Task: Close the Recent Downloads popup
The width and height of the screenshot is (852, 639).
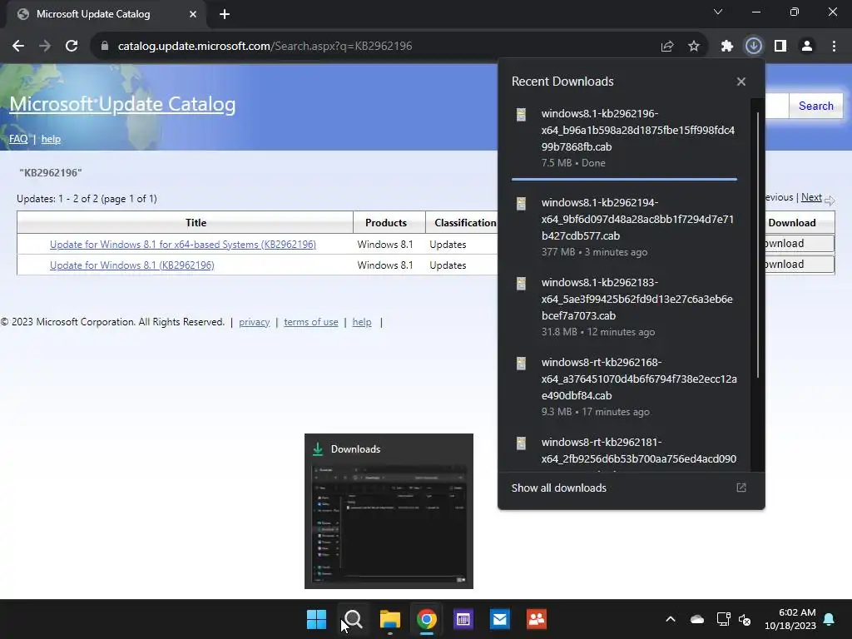Action: click(x=741, y=82)
